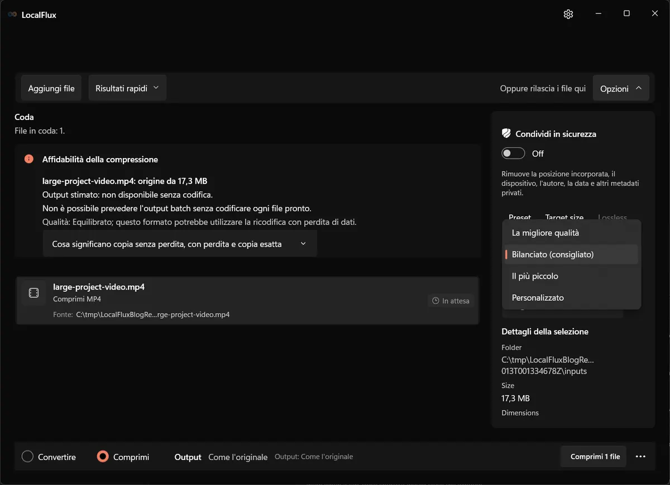
Task: Switch to the Target size tab
Action: 564,217
